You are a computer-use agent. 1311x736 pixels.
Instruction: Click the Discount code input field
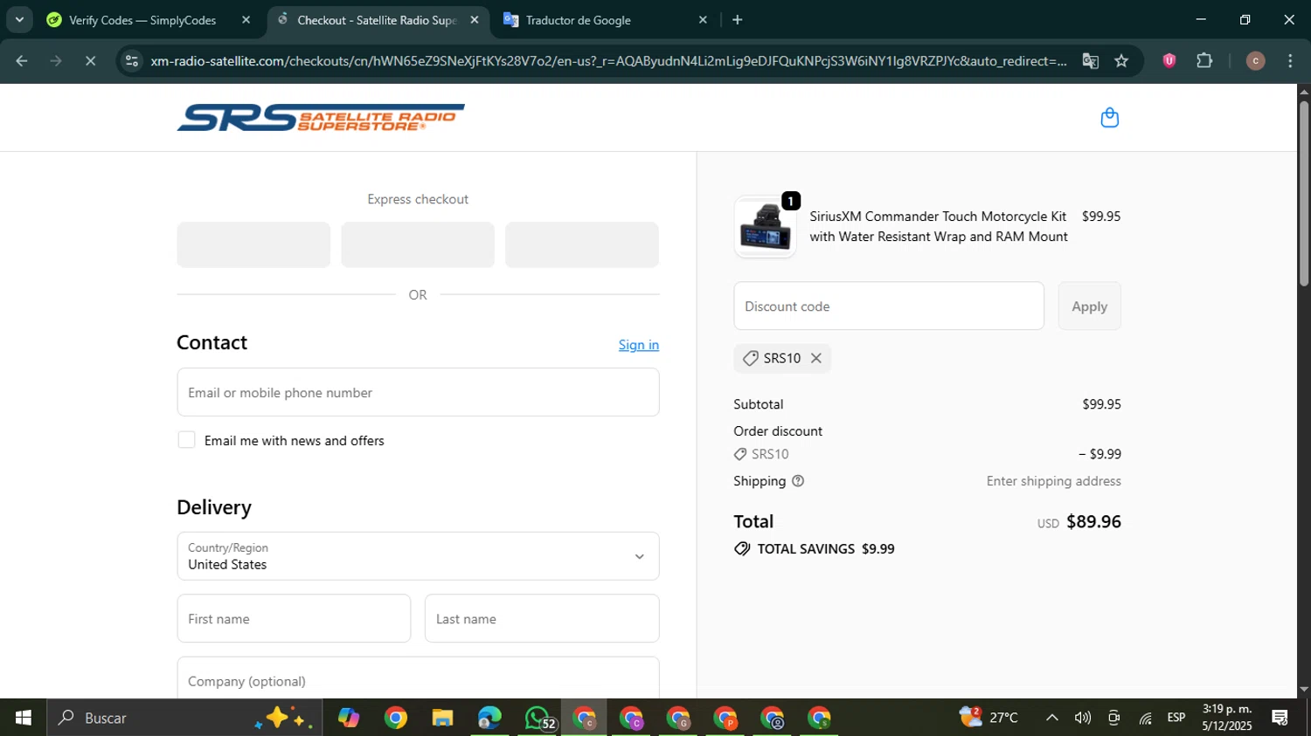click(x=889, y=306)
